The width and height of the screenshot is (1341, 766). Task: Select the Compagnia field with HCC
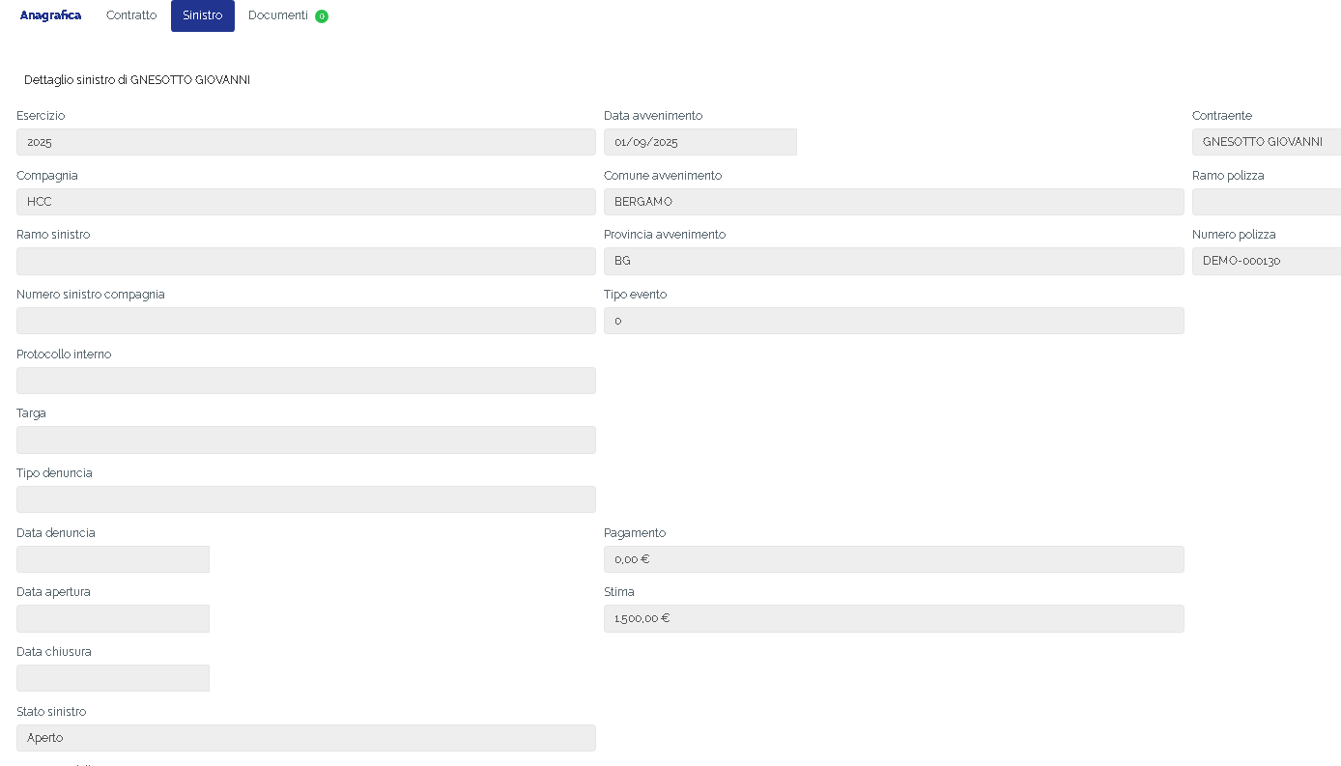click(305, 202)
